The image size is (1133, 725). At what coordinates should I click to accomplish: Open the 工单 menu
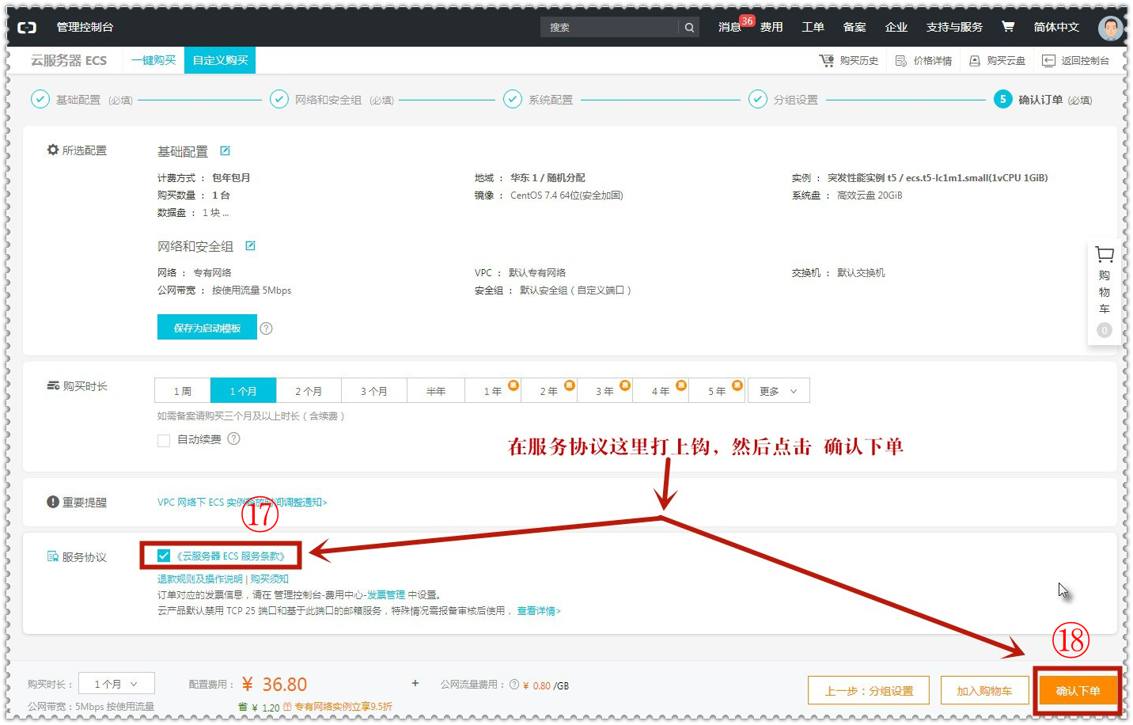coord(813,27)
